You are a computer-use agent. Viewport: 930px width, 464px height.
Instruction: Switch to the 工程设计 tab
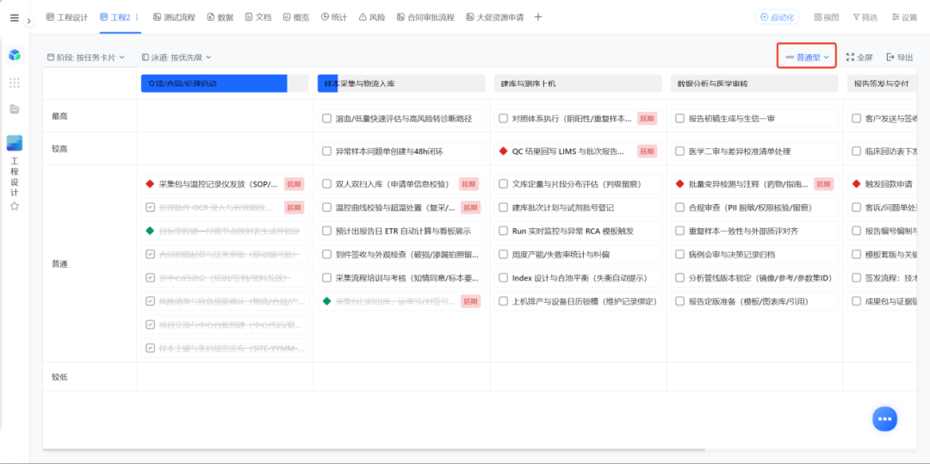pos(67,17)
